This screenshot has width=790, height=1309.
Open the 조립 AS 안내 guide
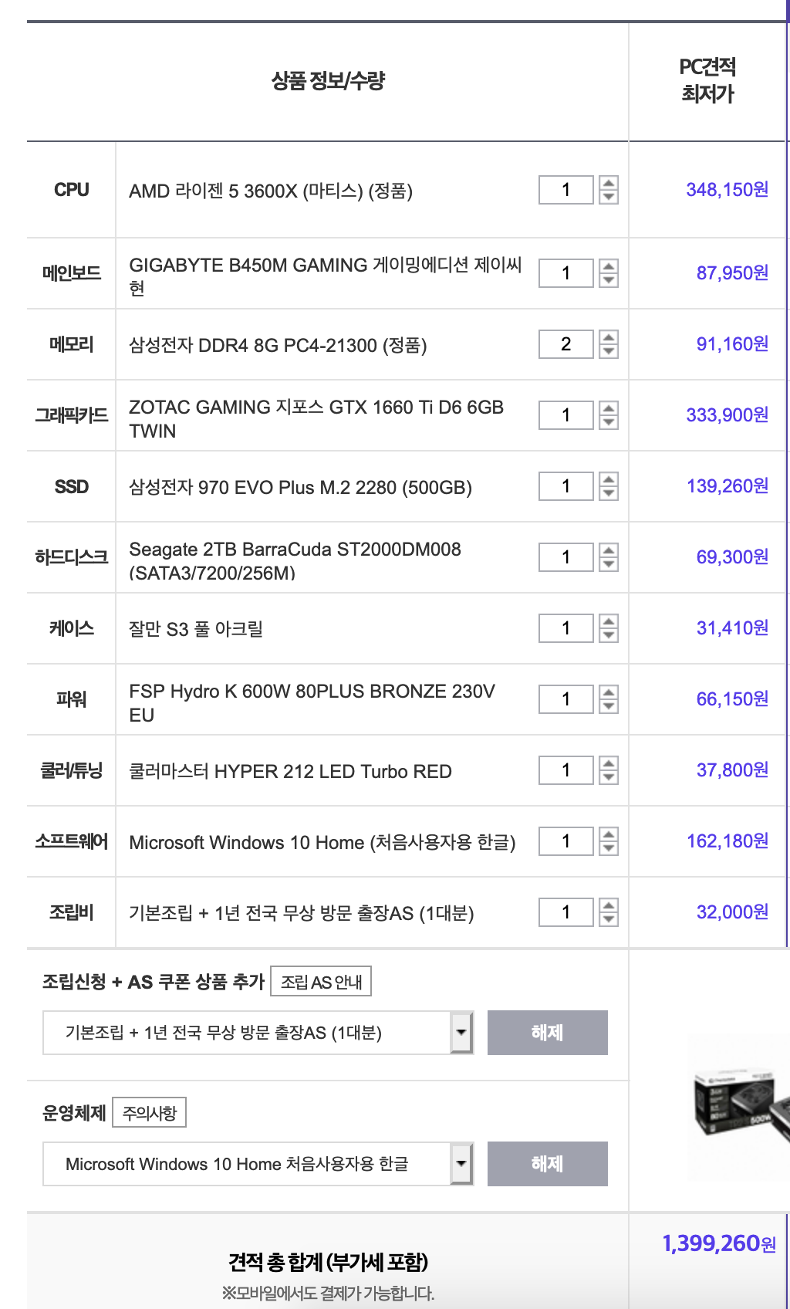coord(321,982)
